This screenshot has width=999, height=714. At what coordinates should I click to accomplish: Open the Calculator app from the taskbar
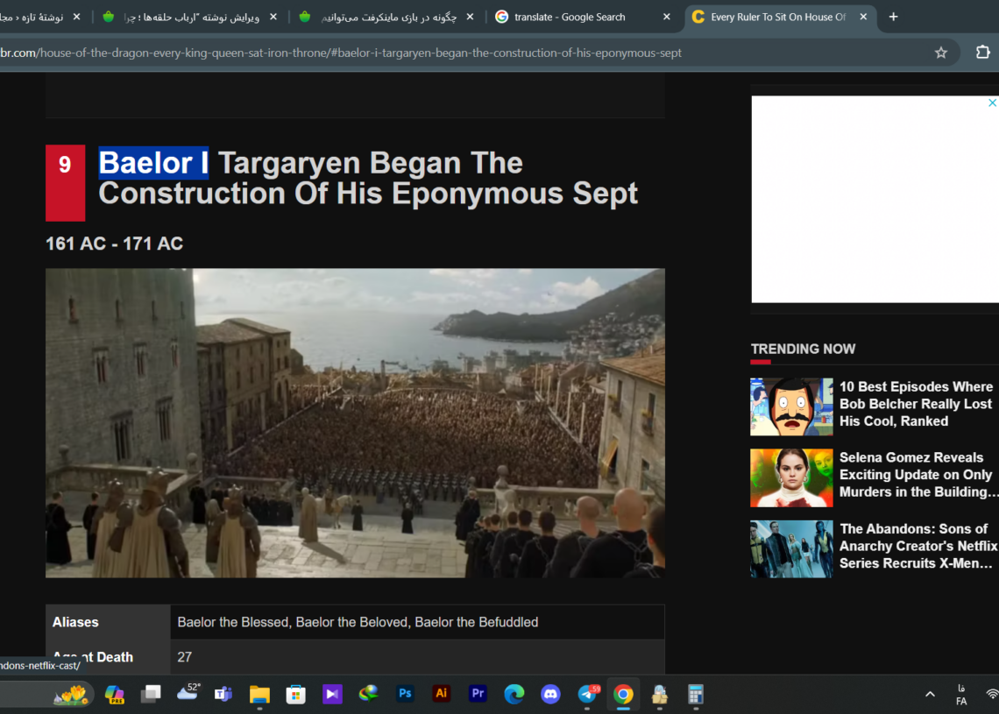point(696,694)
